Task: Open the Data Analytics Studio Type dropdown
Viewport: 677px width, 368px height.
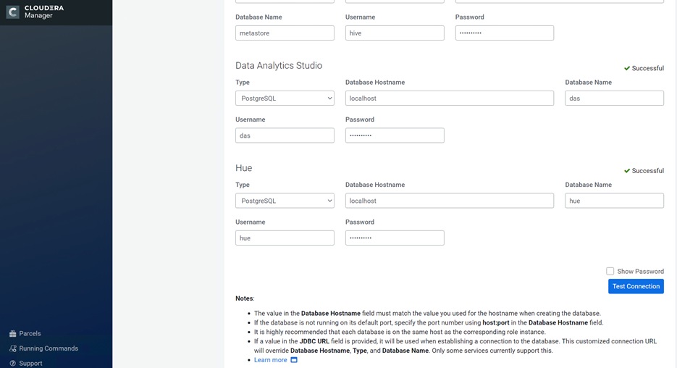Action: pos(285,98)
